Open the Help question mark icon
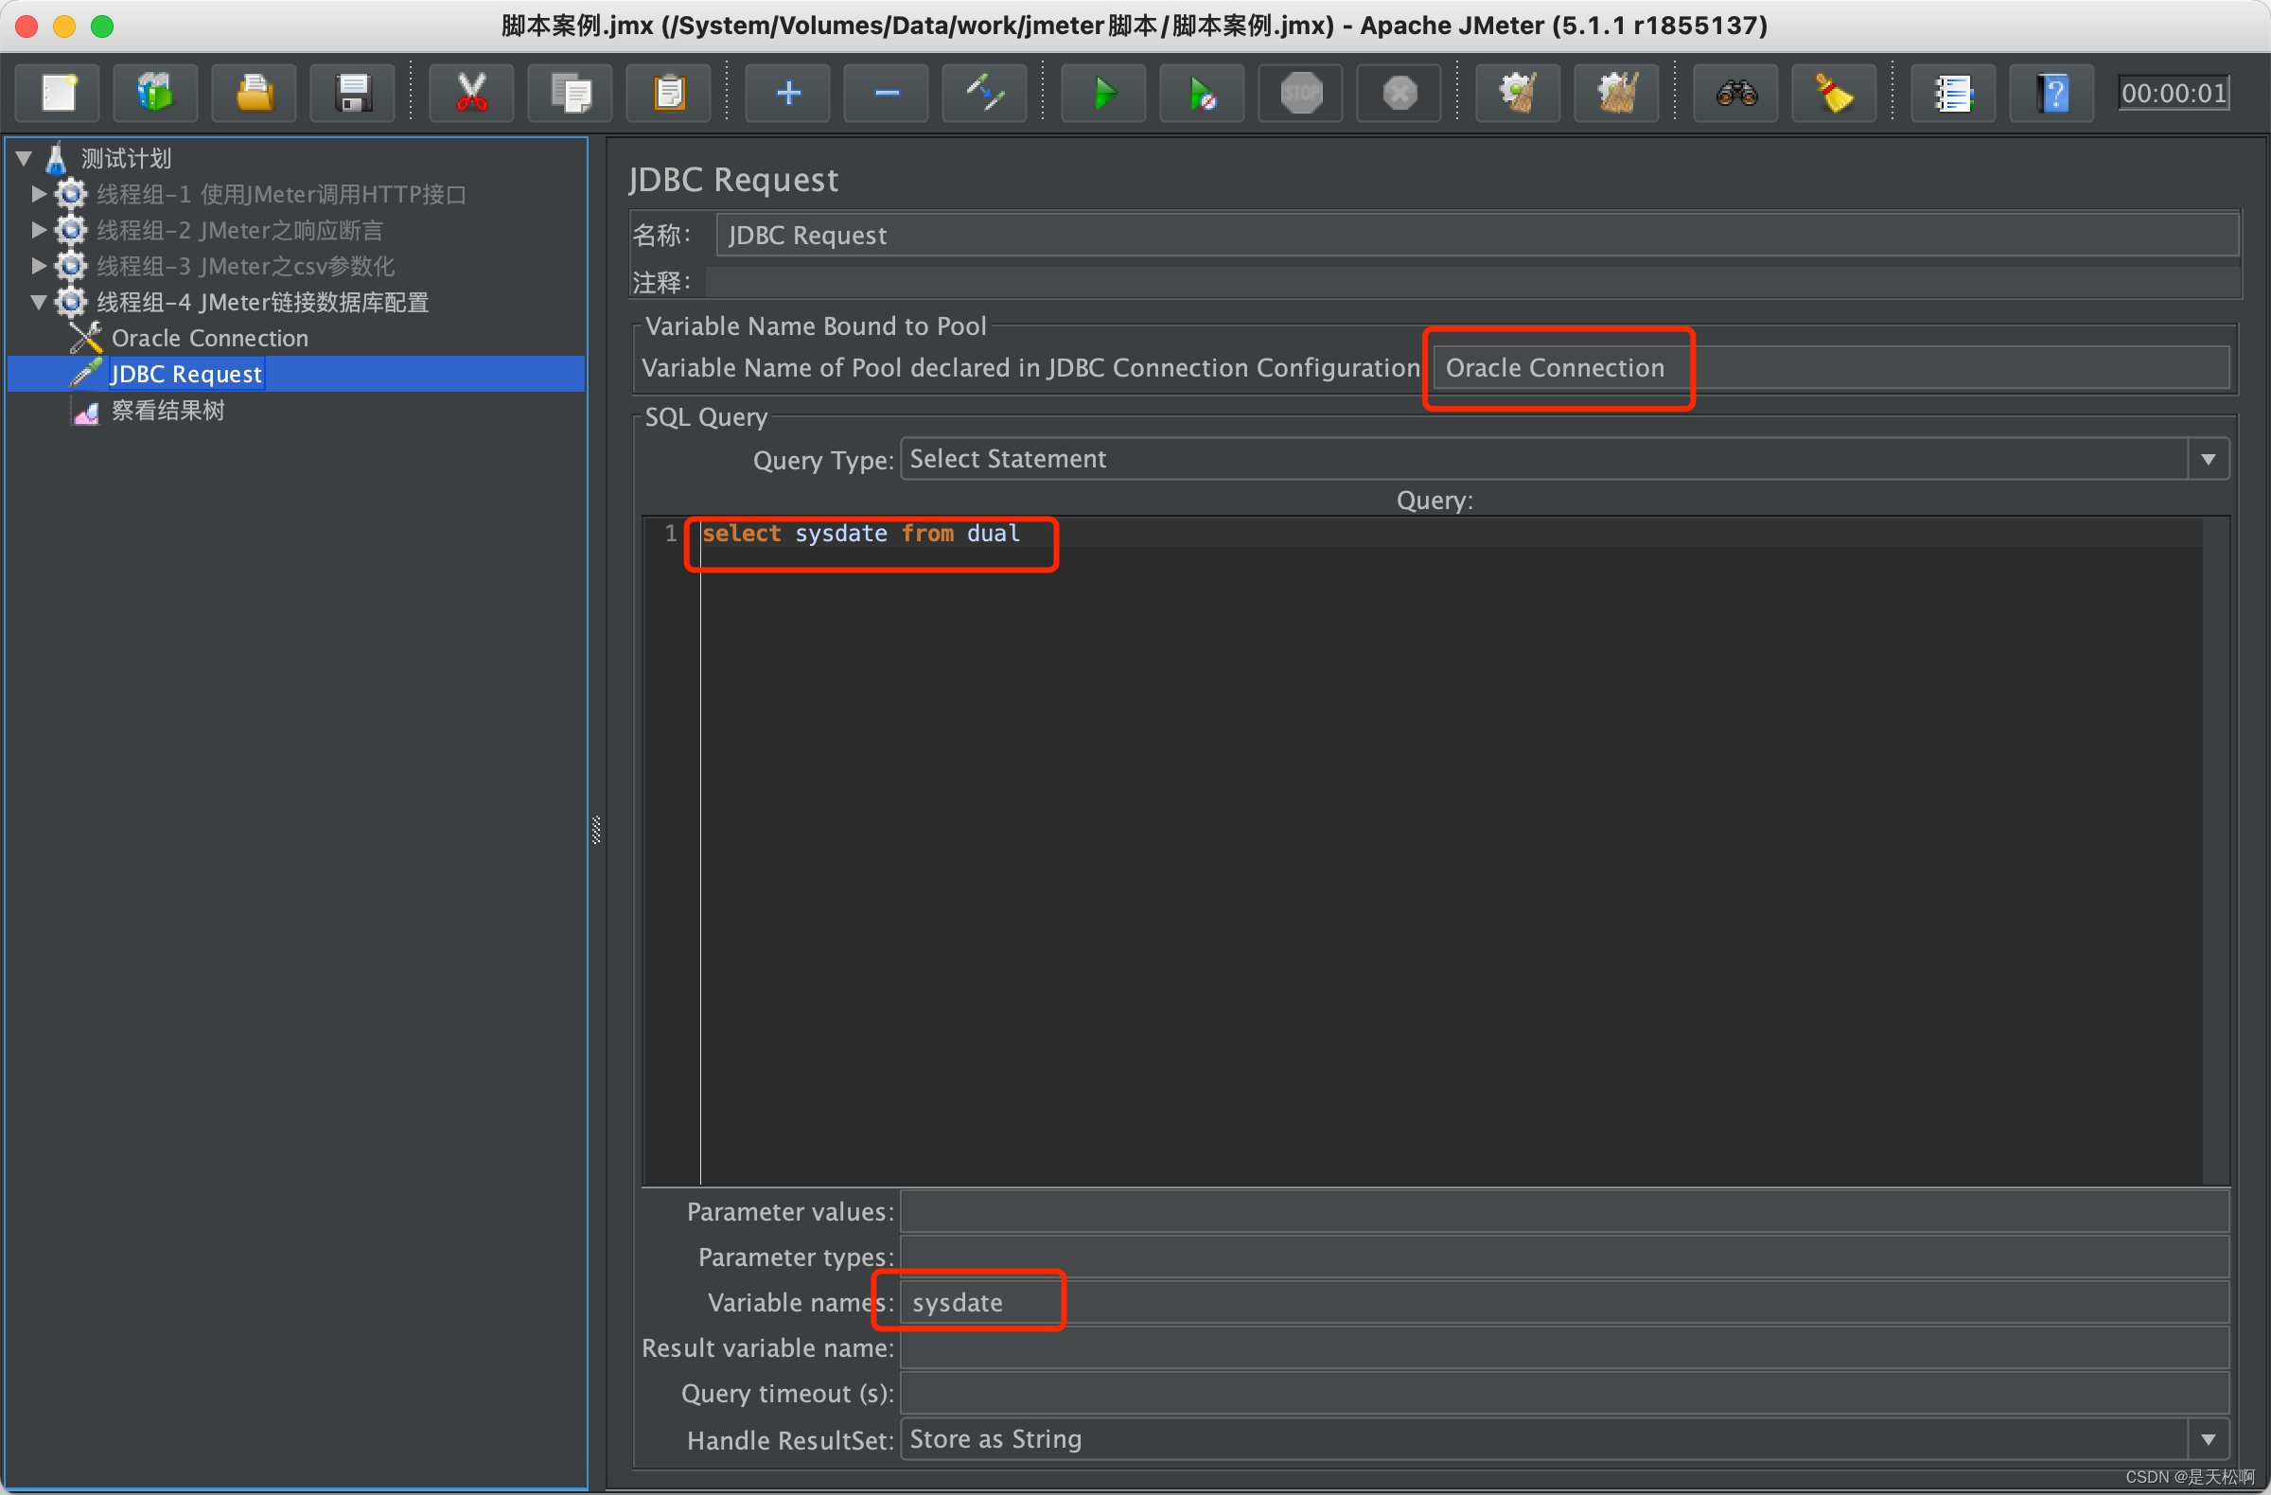This screenshot has height=1495, width=2271. [2051, 93]
